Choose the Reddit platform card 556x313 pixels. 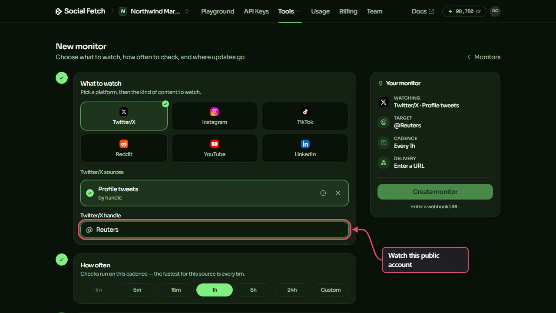tap(124, 148)
